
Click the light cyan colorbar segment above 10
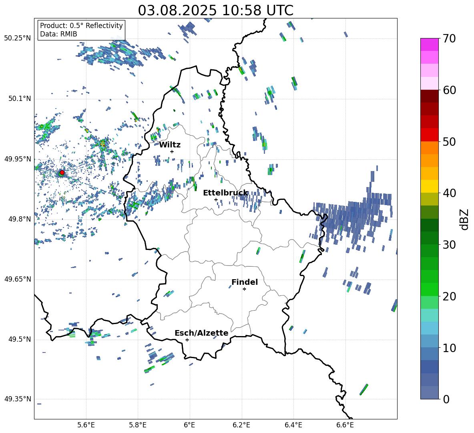(430, 328)
